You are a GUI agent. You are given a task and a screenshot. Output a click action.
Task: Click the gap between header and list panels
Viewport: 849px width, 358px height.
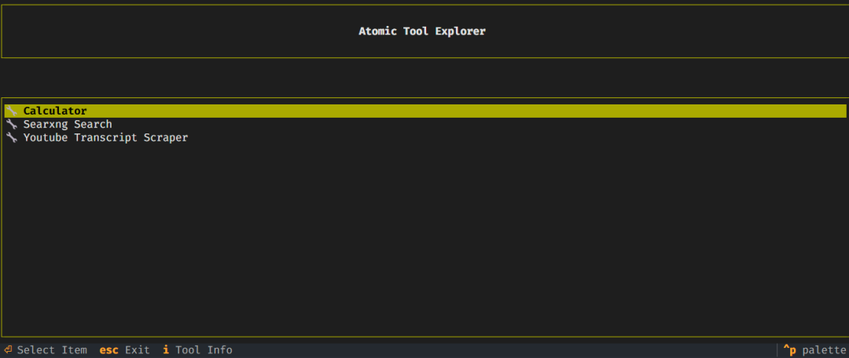(x=424, y=78)
